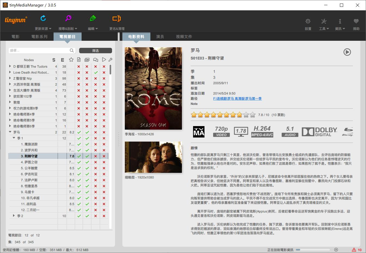Open settings via the gear icon
This screenshot has height=253, width=366.
coord(308,21)
